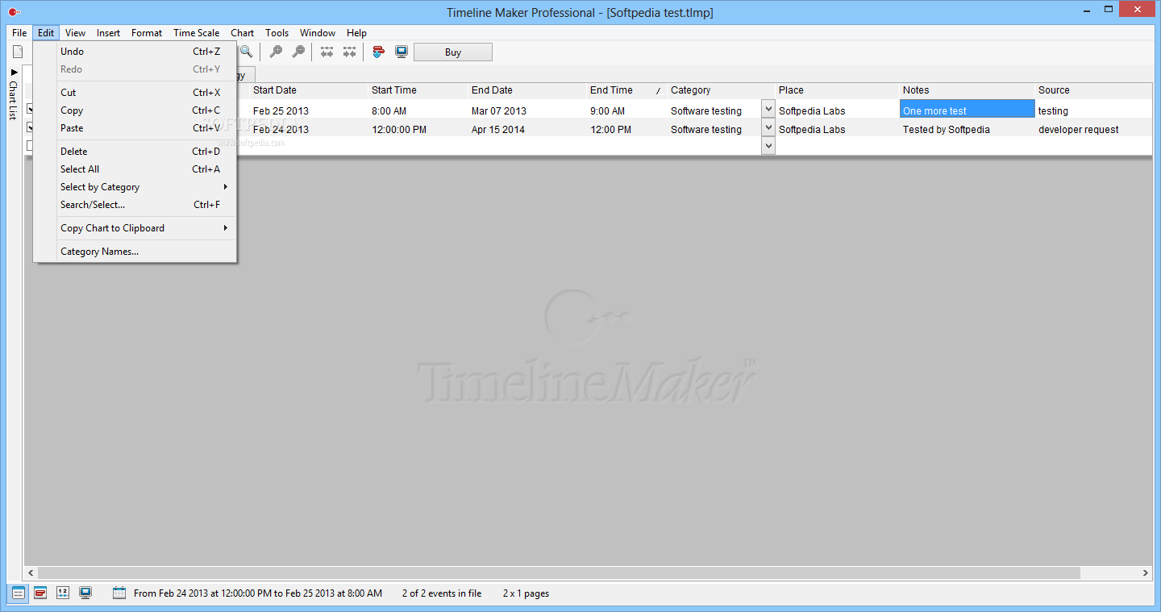Click the Buy button
Screen dimensions: 1161x612
coord(453,52)
